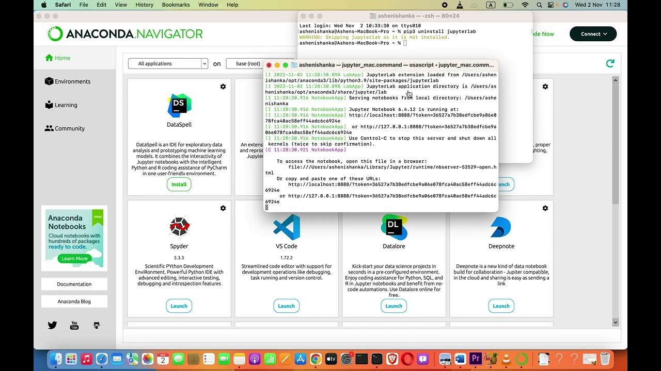Open the Spyder card settings gear

[223, 208]
